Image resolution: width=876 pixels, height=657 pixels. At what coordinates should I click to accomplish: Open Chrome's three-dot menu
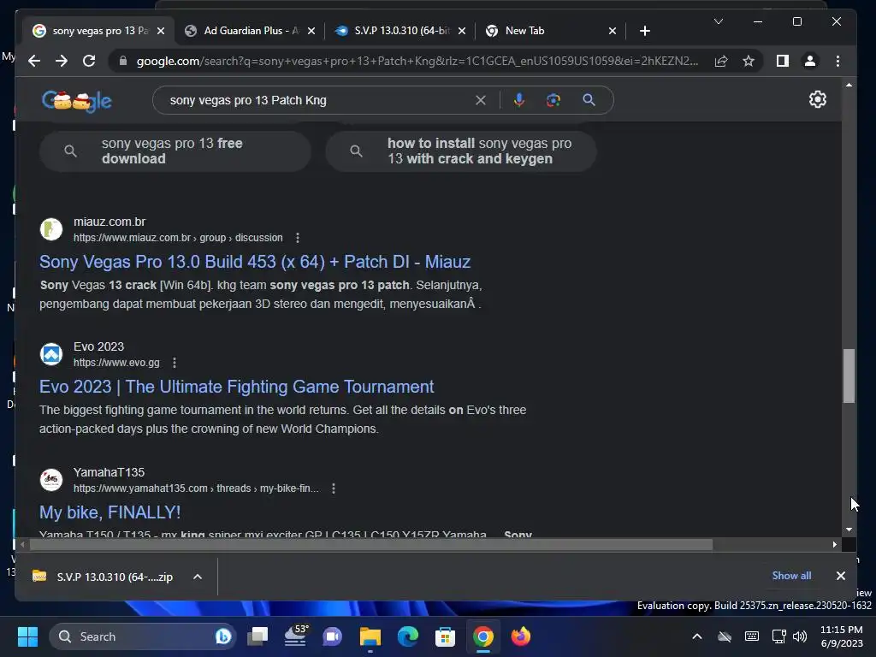pos(838,61)
